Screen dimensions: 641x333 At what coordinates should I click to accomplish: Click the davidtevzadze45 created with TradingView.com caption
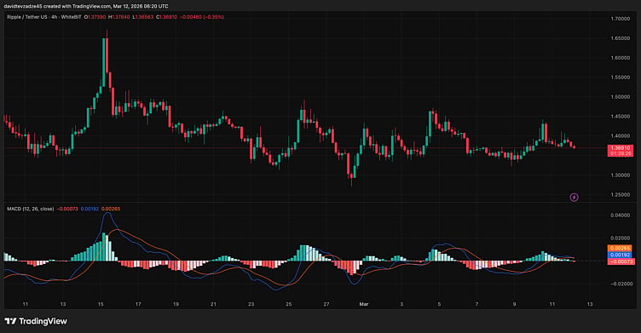pyautogui.click(x=86, y=6)
